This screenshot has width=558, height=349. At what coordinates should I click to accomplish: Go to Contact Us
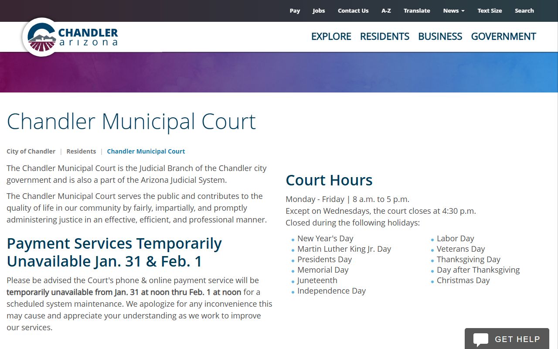353,10
